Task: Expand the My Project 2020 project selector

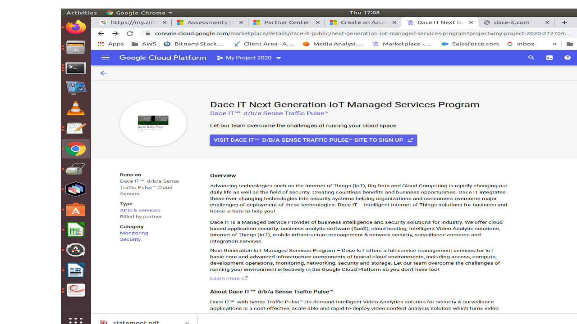Action: coord(249,58)
